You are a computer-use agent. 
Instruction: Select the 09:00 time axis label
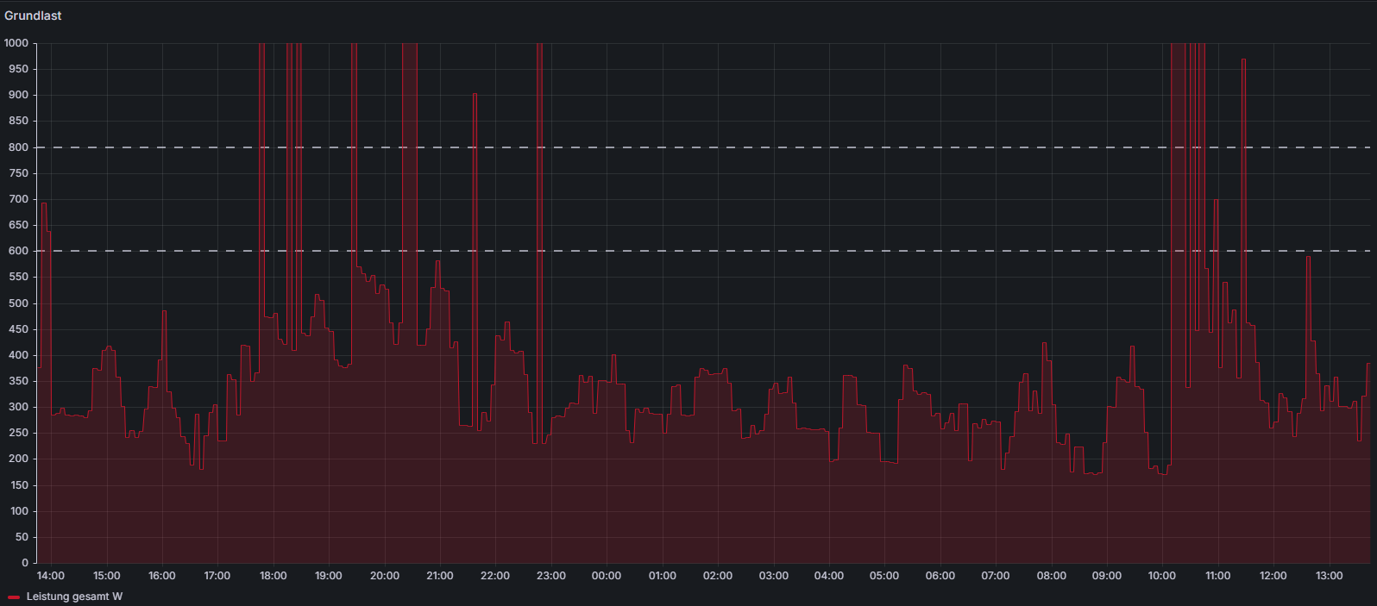click(1107, 576)
